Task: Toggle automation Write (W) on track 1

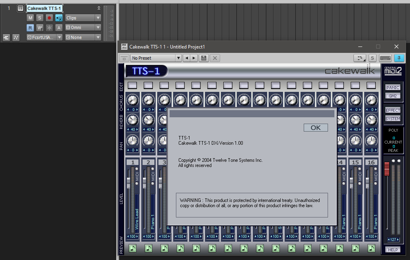Action: click(x=39, y=28)
